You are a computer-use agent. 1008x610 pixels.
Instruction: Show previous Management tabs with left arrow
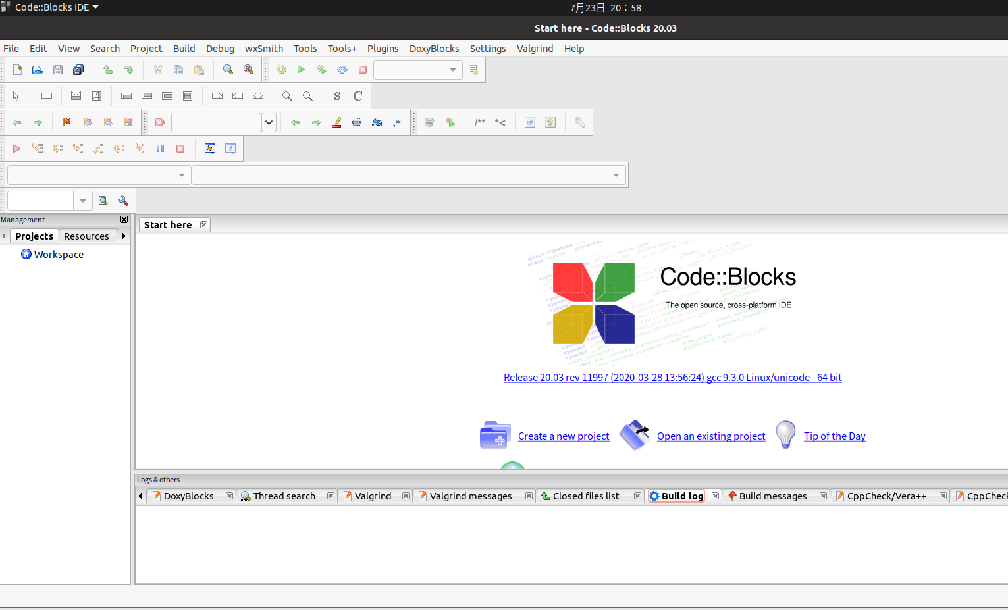click(x=4, y=236)
